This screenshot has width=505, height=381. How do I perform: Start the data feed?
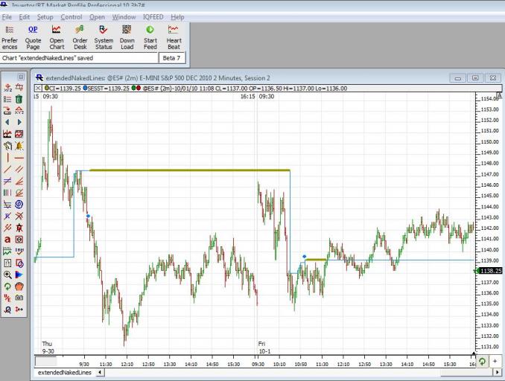point(150,37)
